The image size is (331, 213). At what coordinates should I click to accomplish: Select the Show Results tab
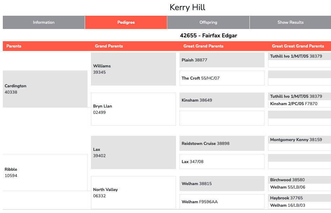[290, 22]
